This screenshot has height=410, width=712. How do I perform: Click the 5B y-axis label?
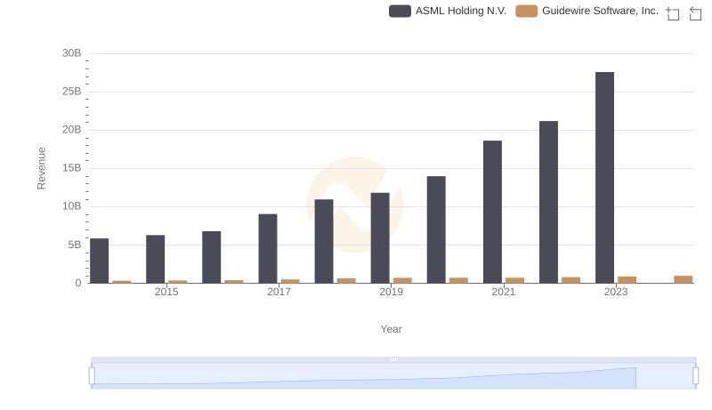pos(75,245)
